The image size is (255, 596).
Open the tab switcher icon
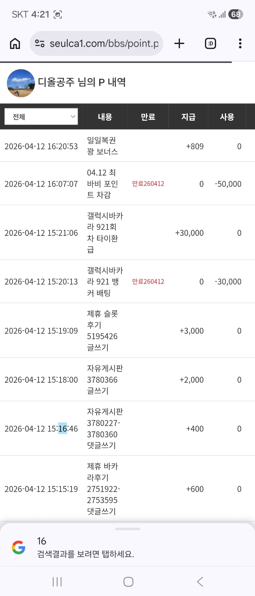click(210, 43)
